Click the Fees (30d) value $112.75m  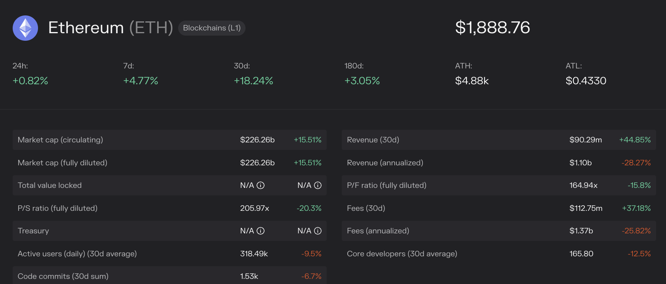click(586, 208)
